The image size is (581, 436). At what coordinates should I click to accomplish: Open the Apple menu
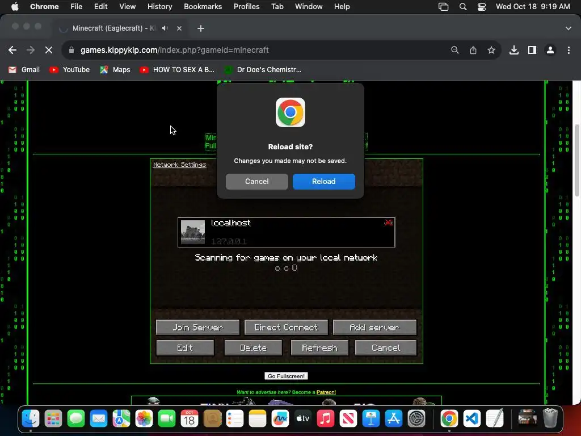15,7
